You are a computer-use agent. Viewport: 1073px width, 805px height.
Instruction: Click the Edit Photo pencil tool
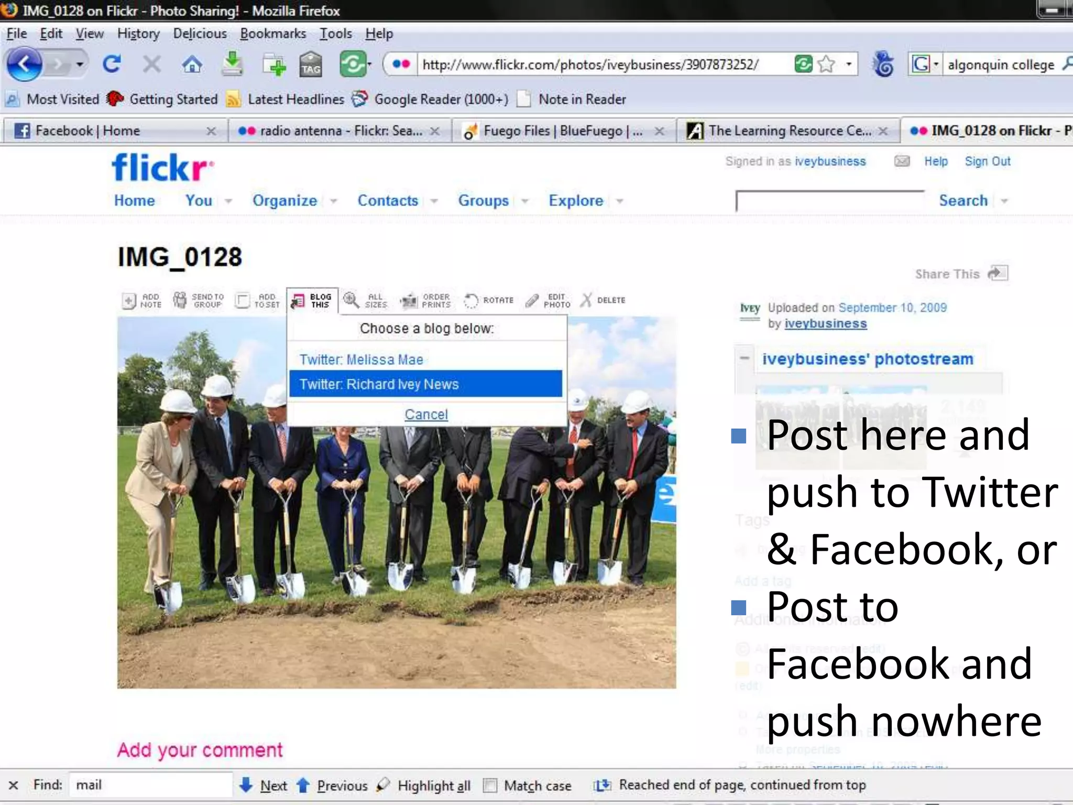(548, 300)
